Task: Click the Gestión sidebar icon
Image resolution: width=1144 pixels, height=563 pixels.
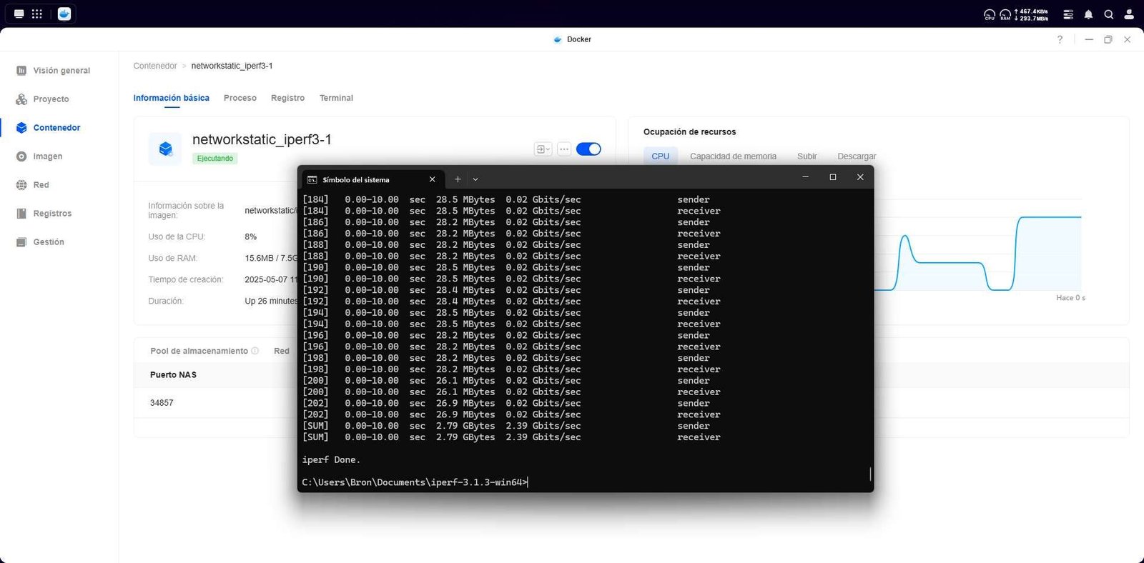Action: click(x=21, y=242)
